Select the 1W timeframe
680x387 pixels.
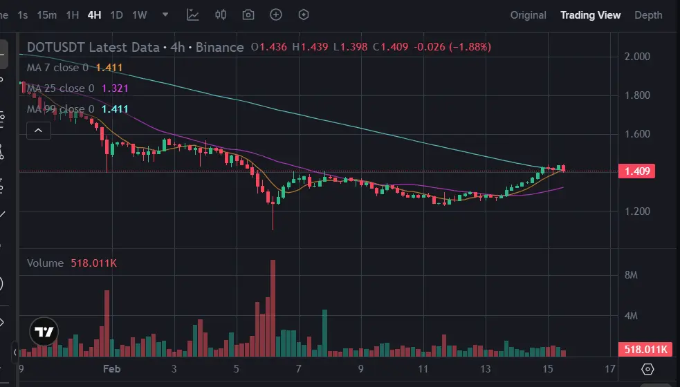point(140,15)
